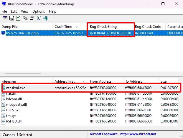Refresh the crash list via toolbar icon
This screenshot has height=138, width=183.
tap(18, 18)
